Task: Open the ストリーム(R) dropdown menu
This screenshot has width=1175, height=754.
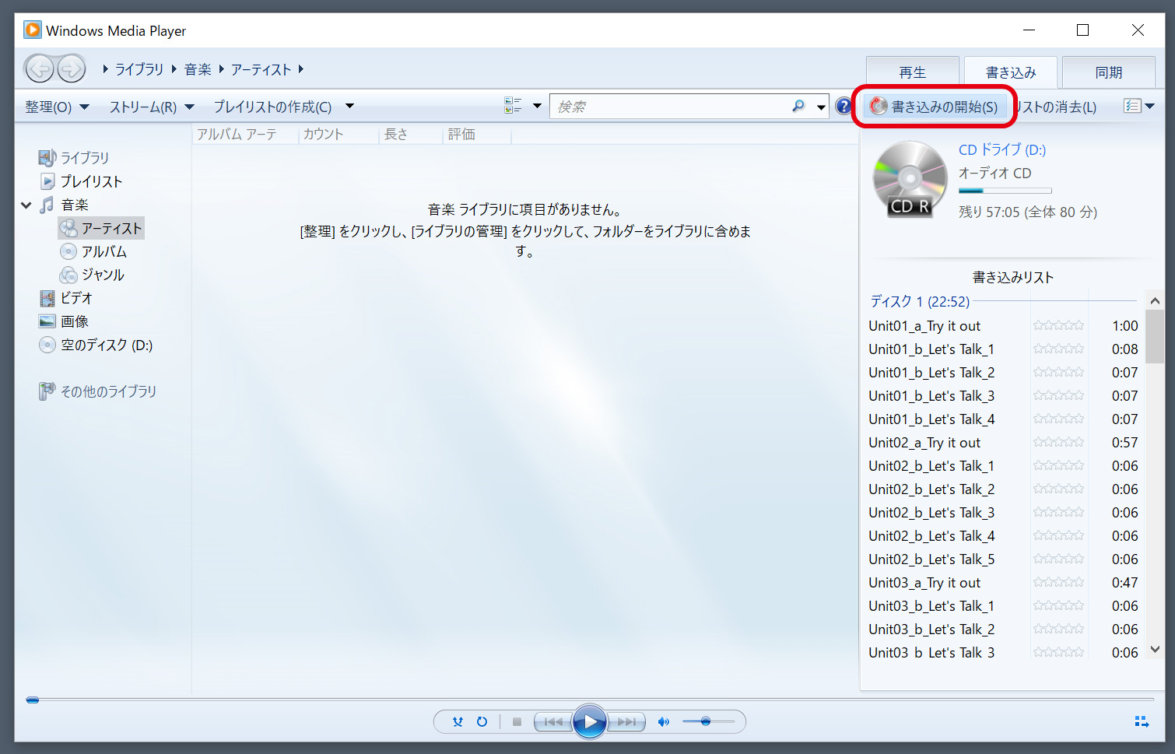Action: coord(152,107)
